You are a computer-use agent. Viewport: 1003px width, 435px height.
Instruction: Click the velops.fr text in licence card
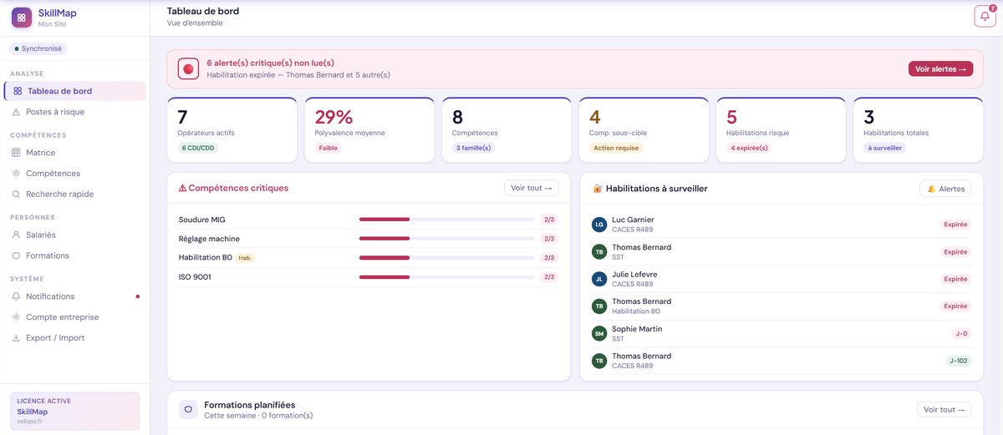coord(29,422)
